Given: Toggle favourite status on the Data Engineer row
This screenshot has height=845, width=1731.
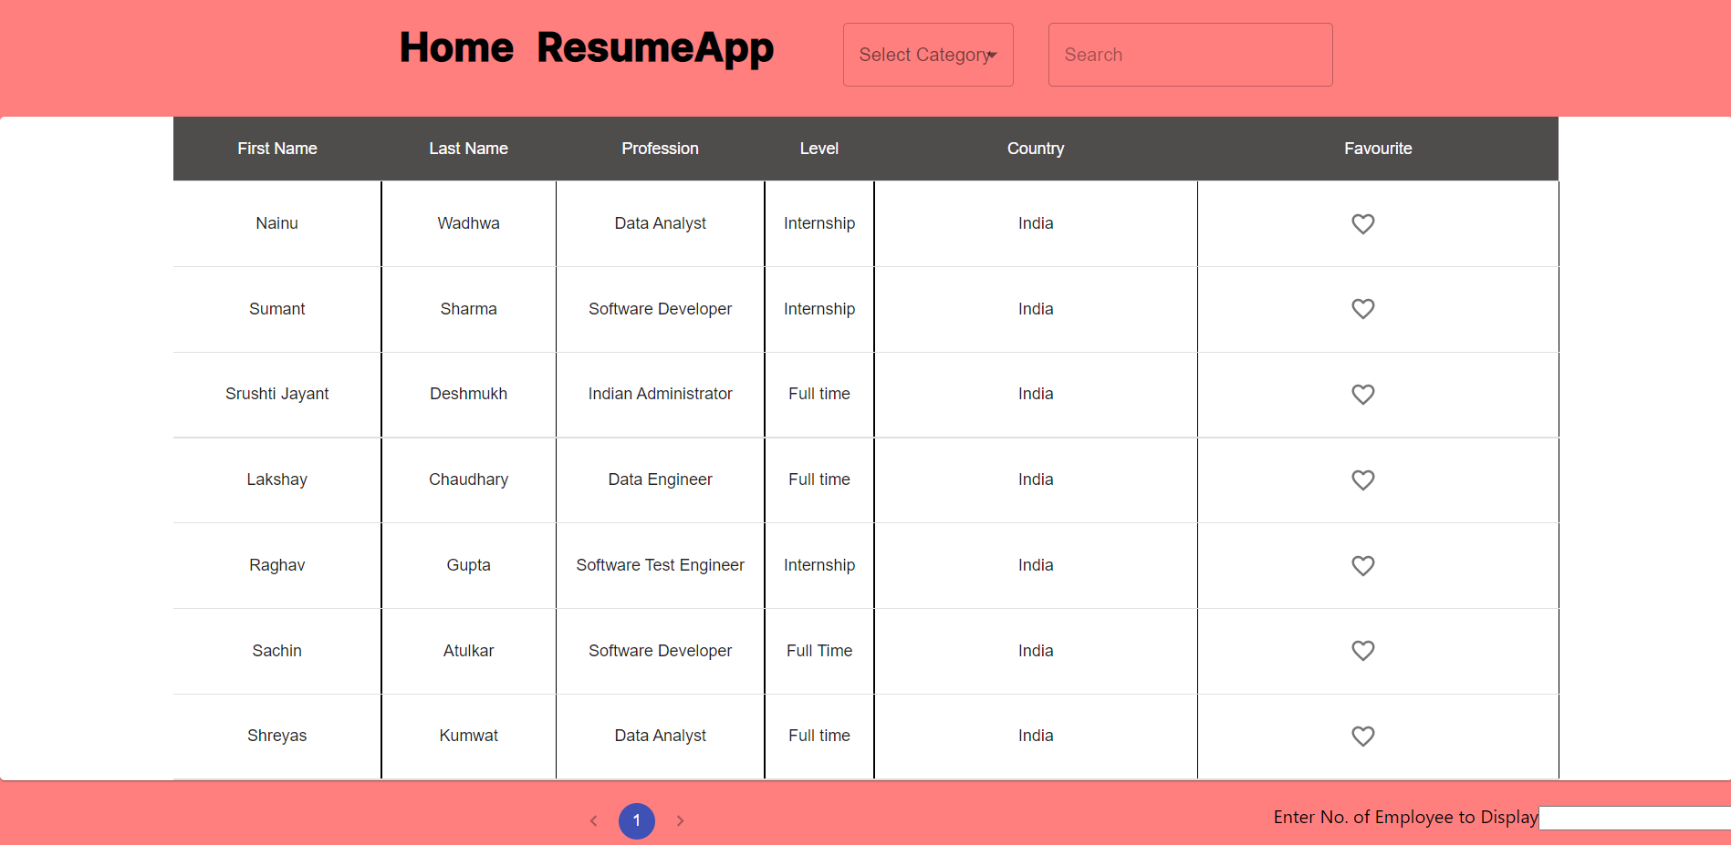Looking at the screenshot, I should [x=1362, y=479].
